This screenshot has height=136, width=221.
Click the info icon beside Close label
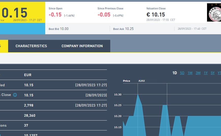[15, 95]
